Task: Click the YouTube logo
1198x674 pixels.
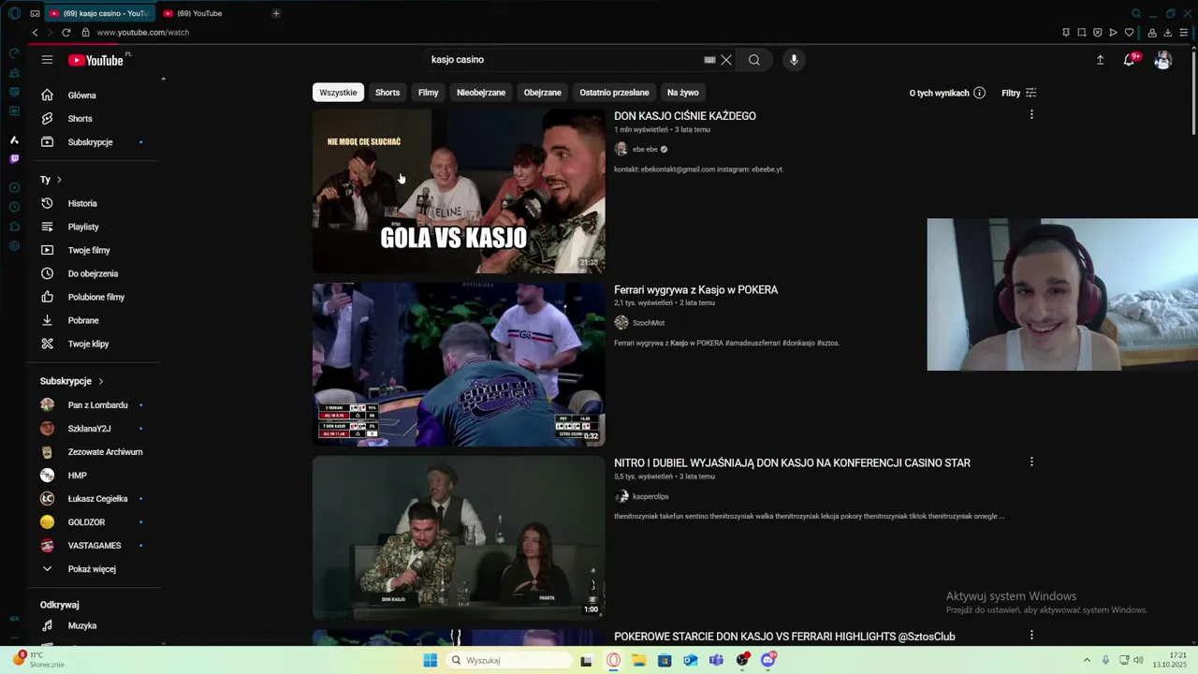Action: click(95, 60)
